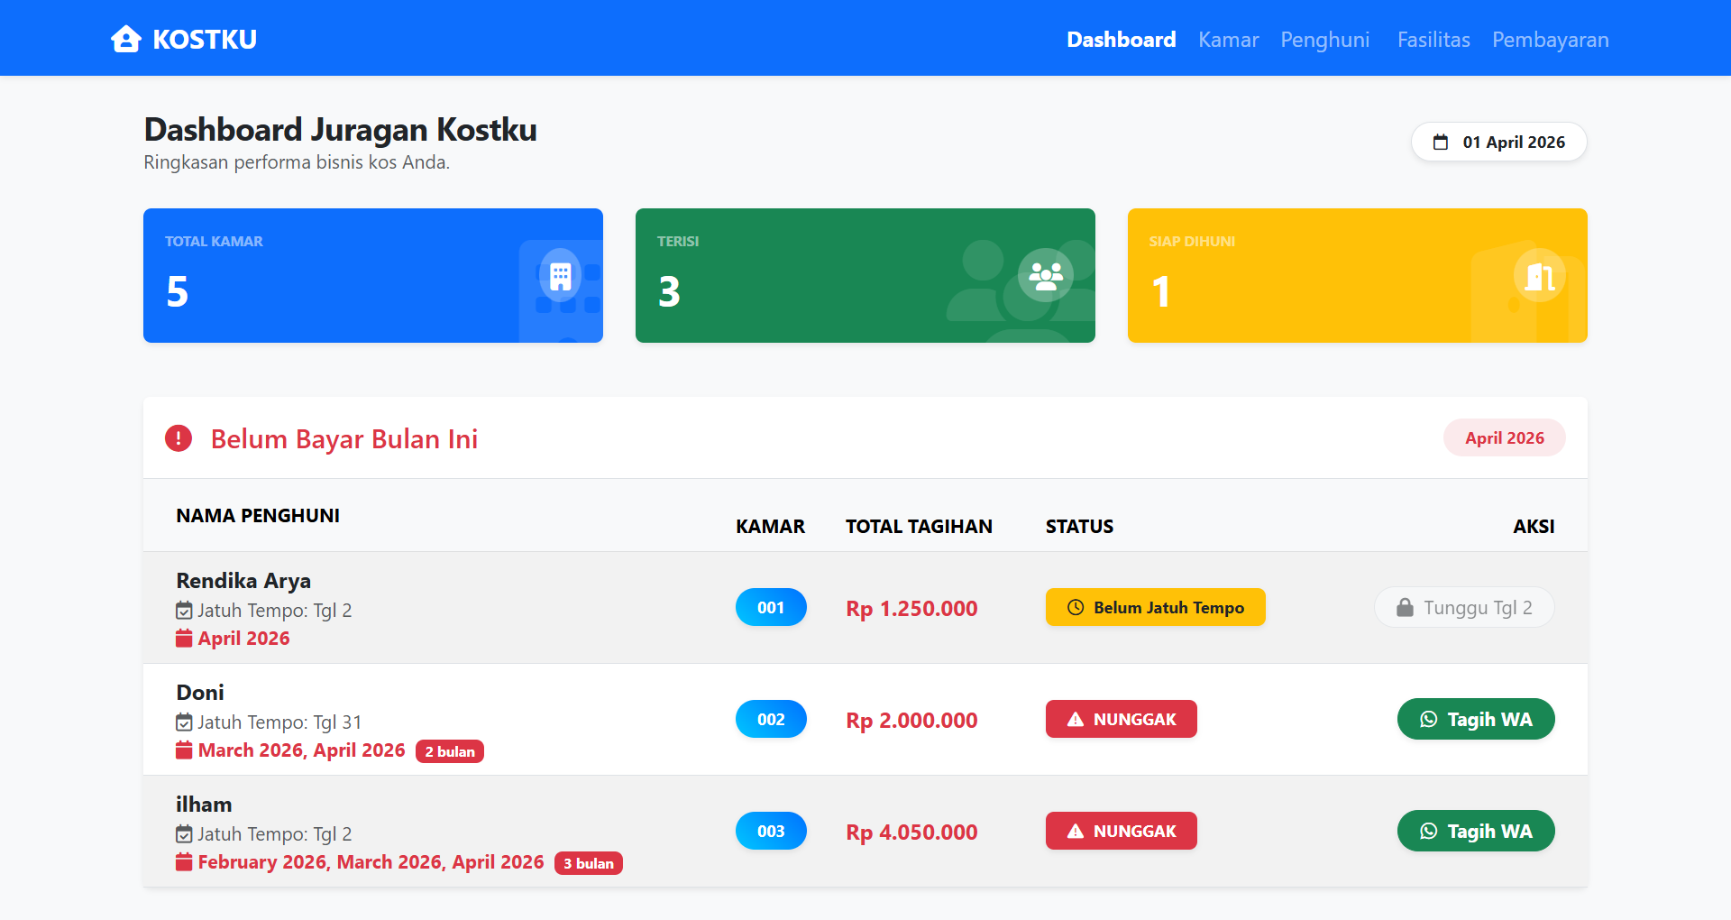Image resolution: width=1731 pixels, height=920 pixels.
Task: Click the red calendar icon under ilham
Action: tap(184, 862)
